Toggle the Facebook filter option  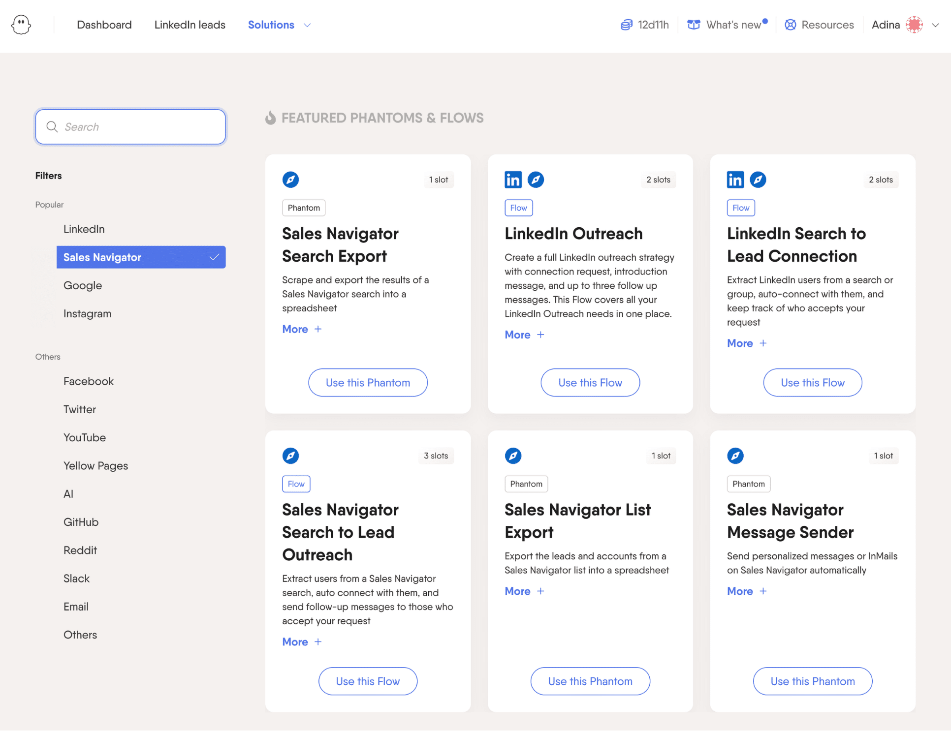tap(89, 381)
